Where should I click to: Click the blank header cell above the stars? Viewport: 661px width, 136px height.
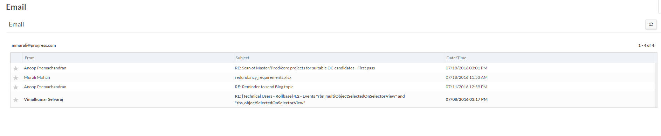coord(16,58)
